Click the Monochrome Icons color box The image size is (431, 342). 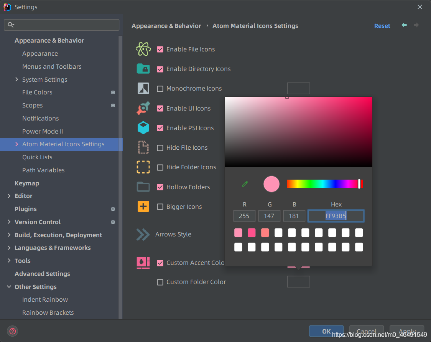click(x=298, y=88)
